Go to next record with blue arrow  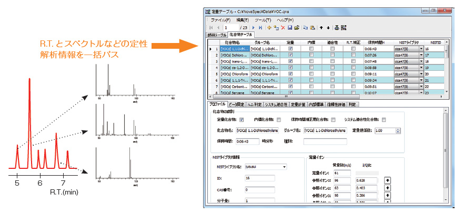tap(253, 27)
